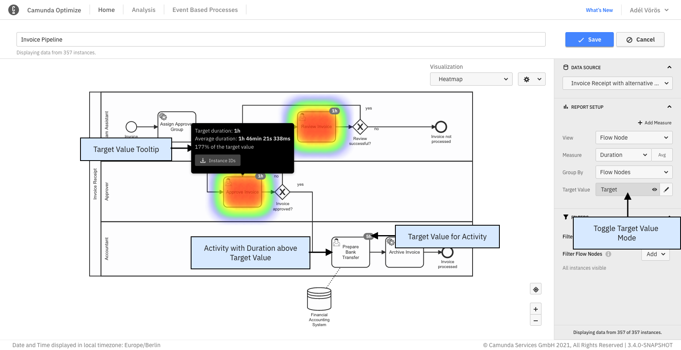Toggle the Target value mode button
Viewport: 681px width, 350px height.
click(x=627, y=189)
